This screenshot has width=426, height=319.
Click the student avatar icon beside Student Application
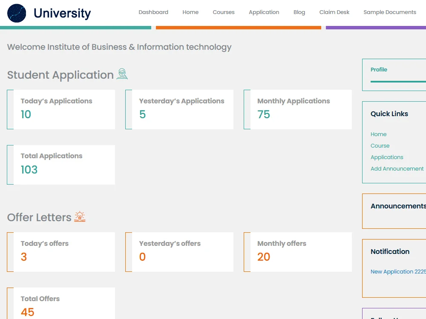click(x=121, y=74)
